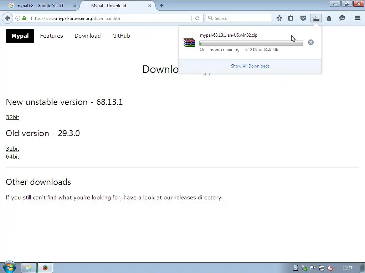The image size is (365, 273).
Task: Click the muted volume tray icon
Action: 330,268
